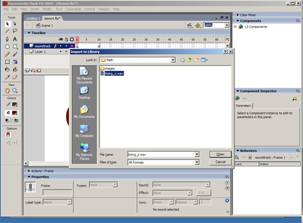
Task: Select the Zoom magnifier tool
Action: click(x=15, y=91)
